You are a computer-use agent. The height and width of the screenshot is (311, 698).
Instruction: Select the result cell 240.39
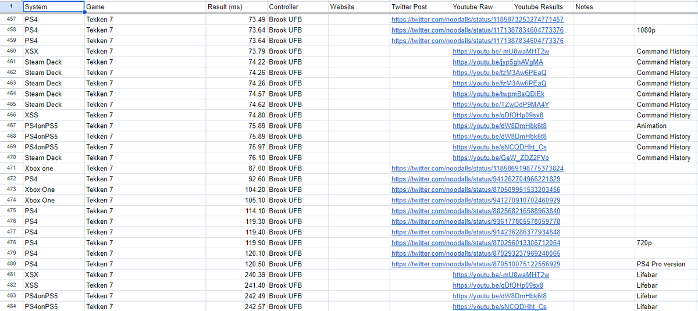pyautogui.click(x=236, y=275)
